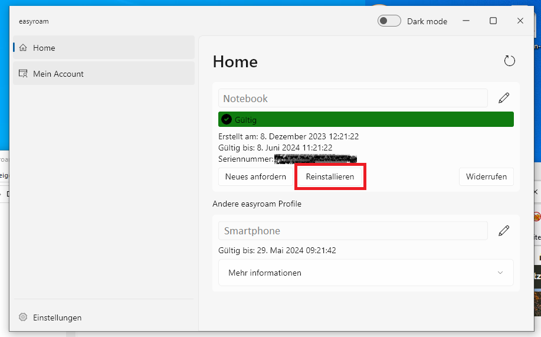Focus the Smartphone name input field

click(353, 231)
